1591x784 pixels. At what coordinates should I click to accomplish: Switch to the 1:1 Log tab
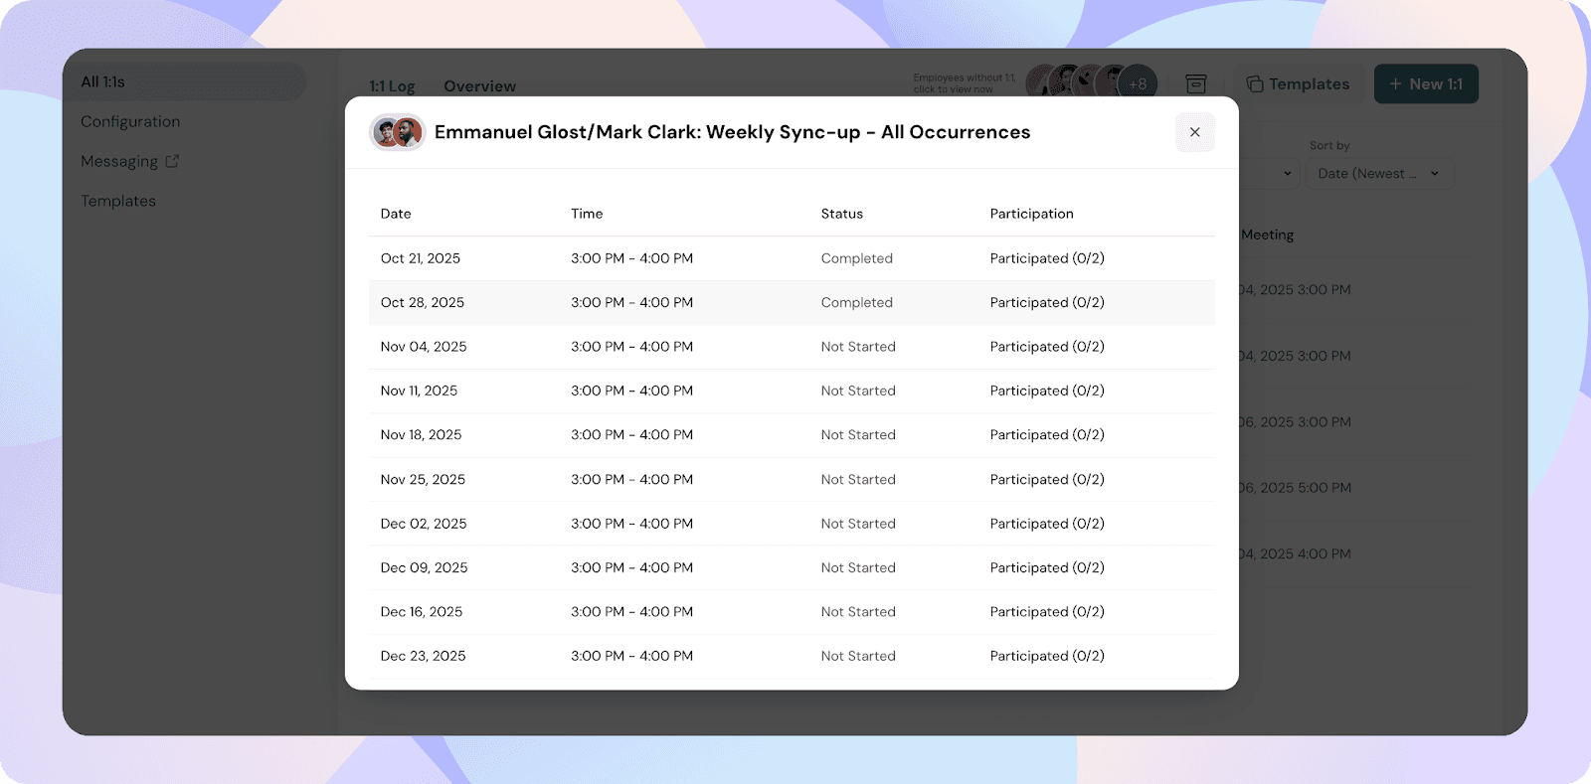click(x=392, y=86)
